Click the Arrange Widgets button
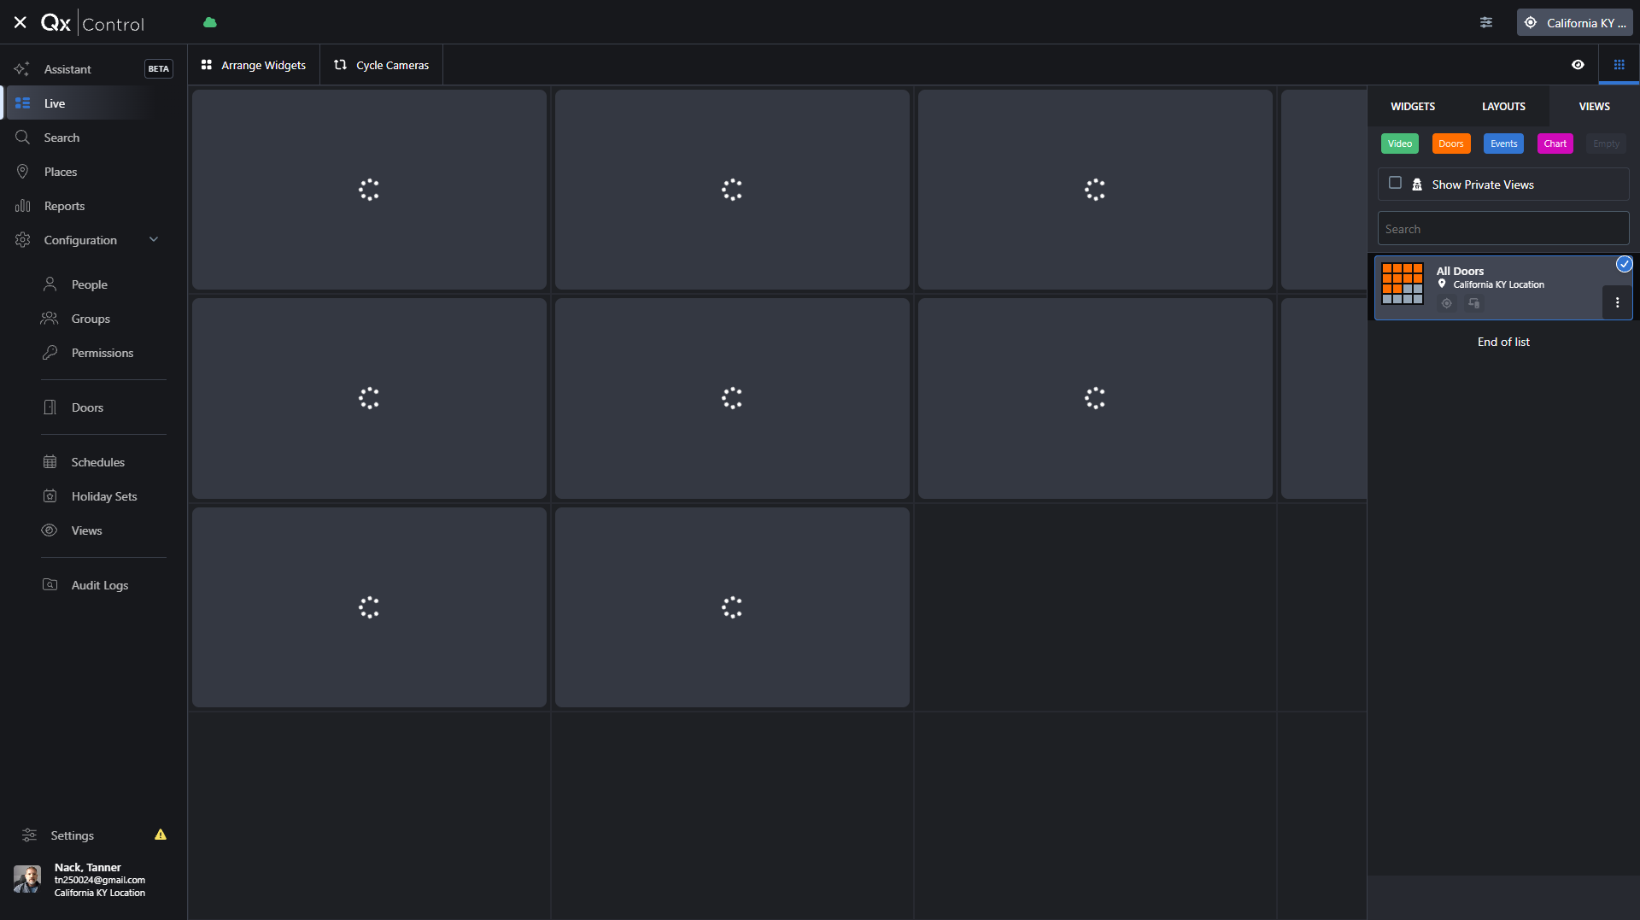1640x920 pixels. (254, 65)
